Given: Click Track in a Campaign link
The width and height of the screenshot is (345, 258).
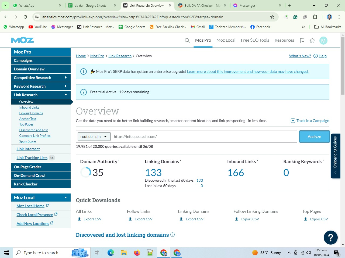Looking at the screenshot, I should 310,121.
